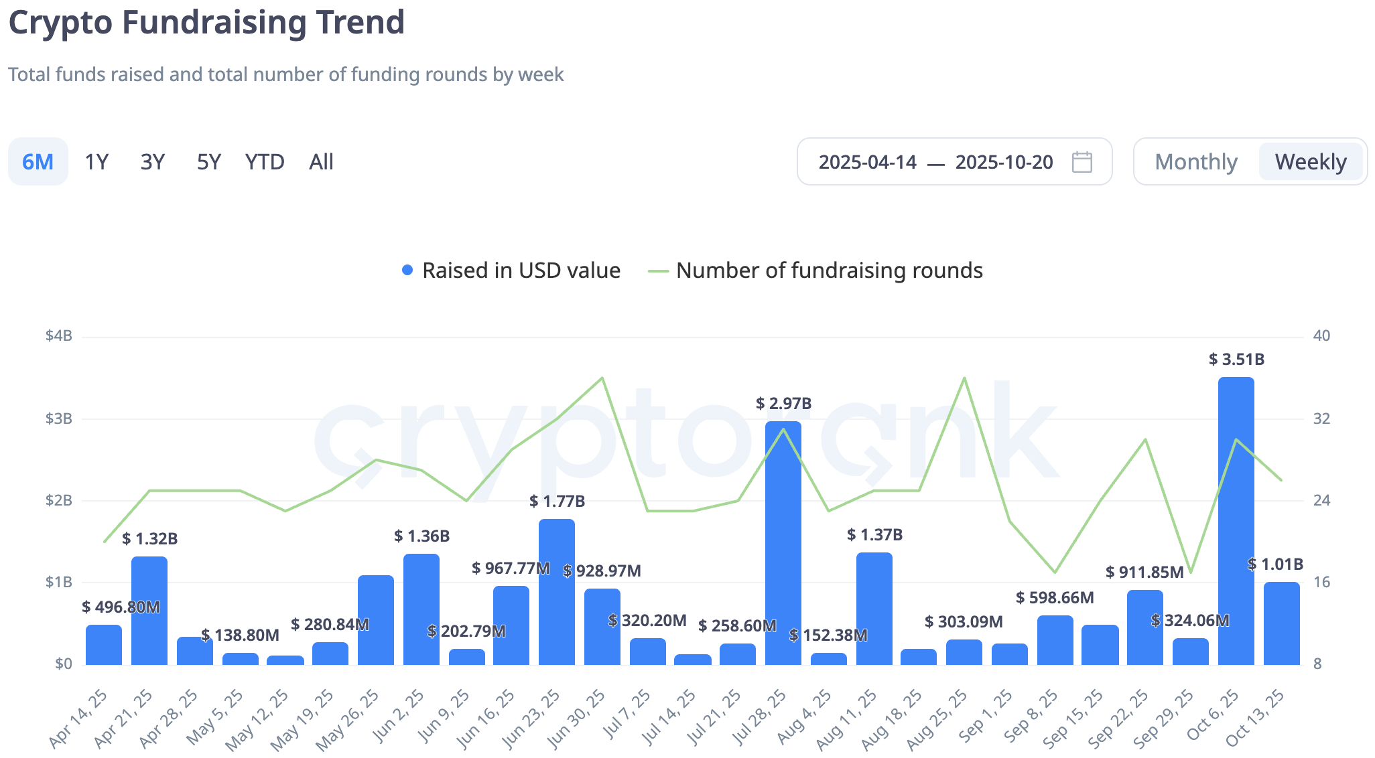Screen dimensions: 1375x758
Task: Switch to Monthly view
Action: tap(1195, 162)
